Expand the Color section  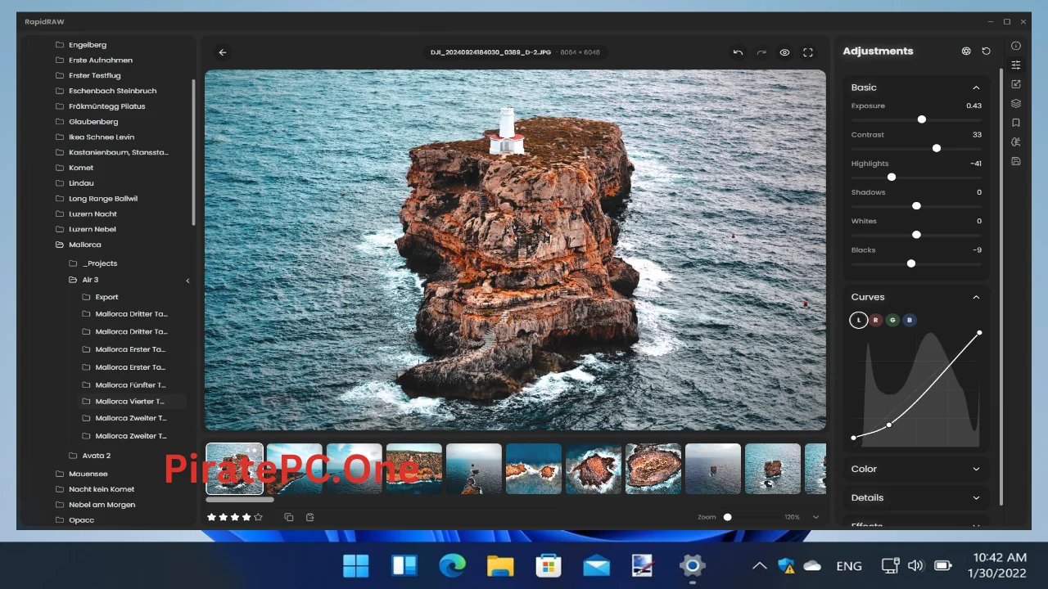976,469
